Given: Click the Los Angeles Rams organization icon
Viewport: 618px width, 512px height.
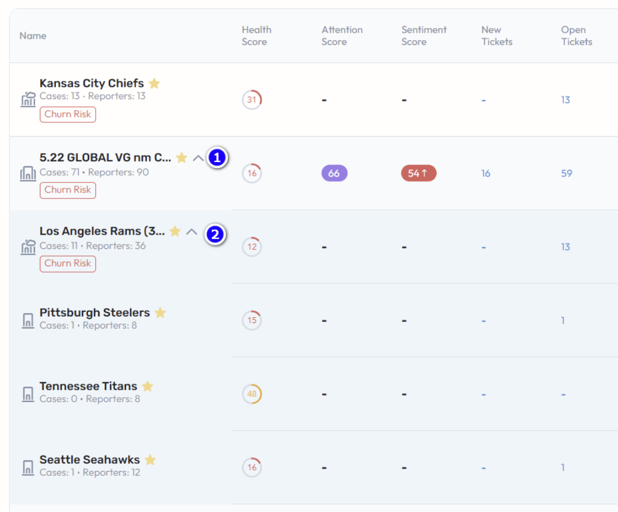Looking at the screenshot, I should [x=28, y=246].
